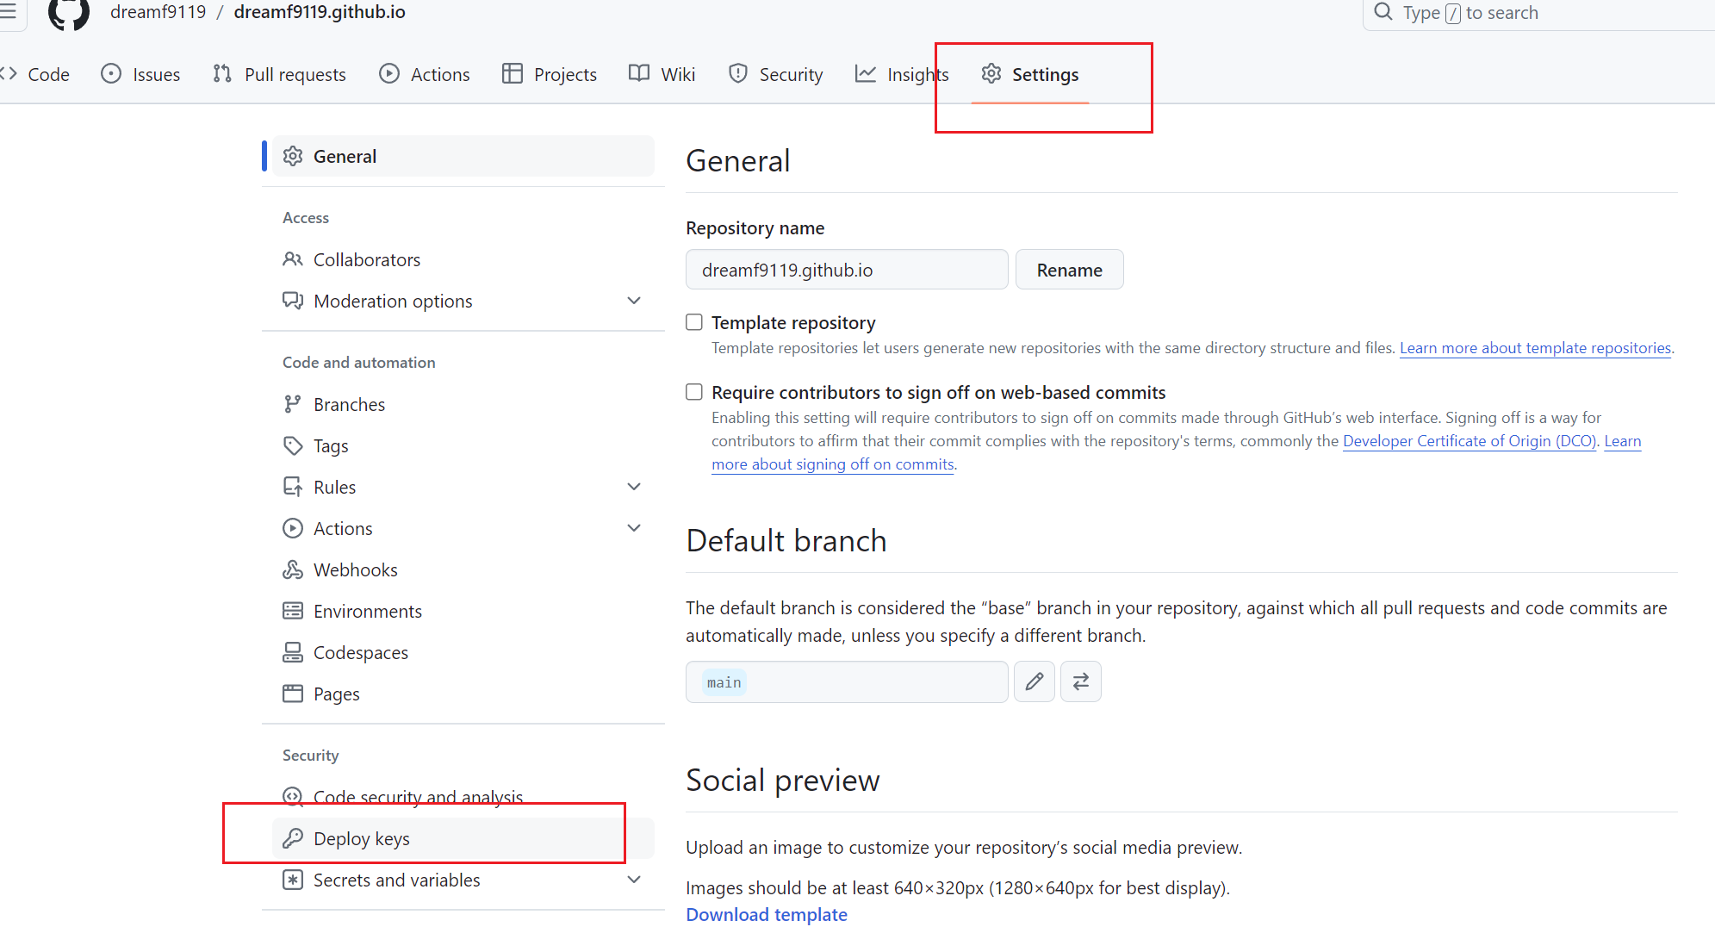This screenshot has width=1715, height=927.
Task: Click the dreamf9119.github.io repository link
Action: [320, 12]
